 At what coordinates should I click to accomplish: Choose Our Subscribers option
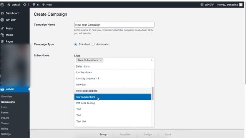113,97
